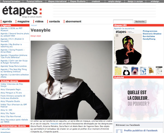164x133 pixels.
Task: Open the artdesign tab
Action: pyautogui.click(x=155, y=1)
